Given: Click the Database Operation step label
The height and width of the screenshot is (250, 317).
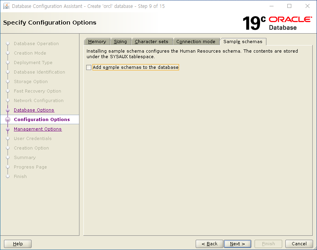Looking at the screenshot, I should click(36, 44).
